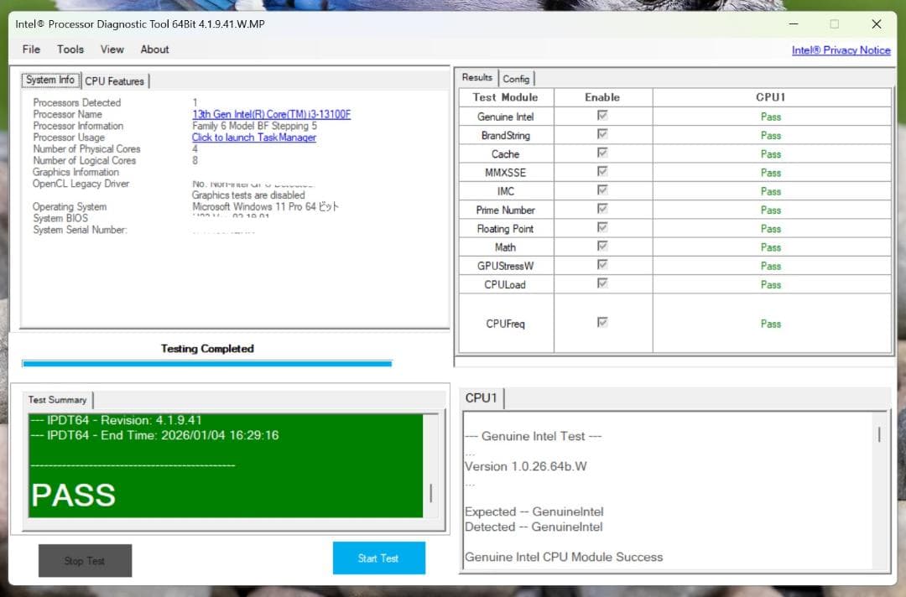906x597 pixels.
Task: Select the GPUStressW test module cell
Action: pyautogui.click(x=506, y=266)
